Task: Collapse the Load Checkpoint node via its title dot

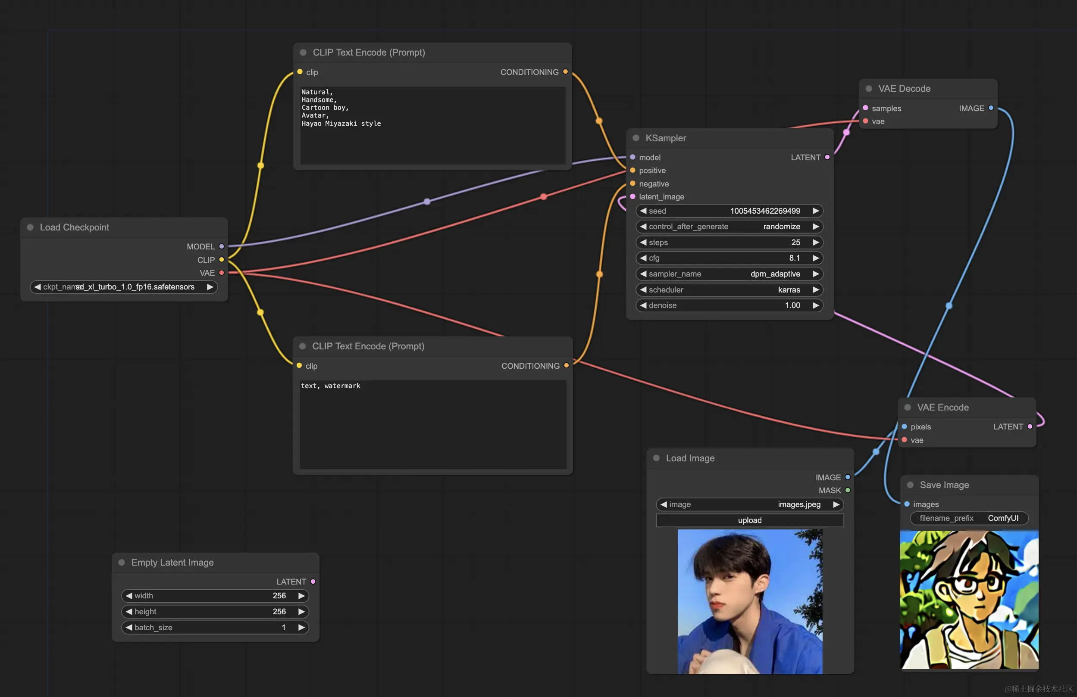Action: 30,227
